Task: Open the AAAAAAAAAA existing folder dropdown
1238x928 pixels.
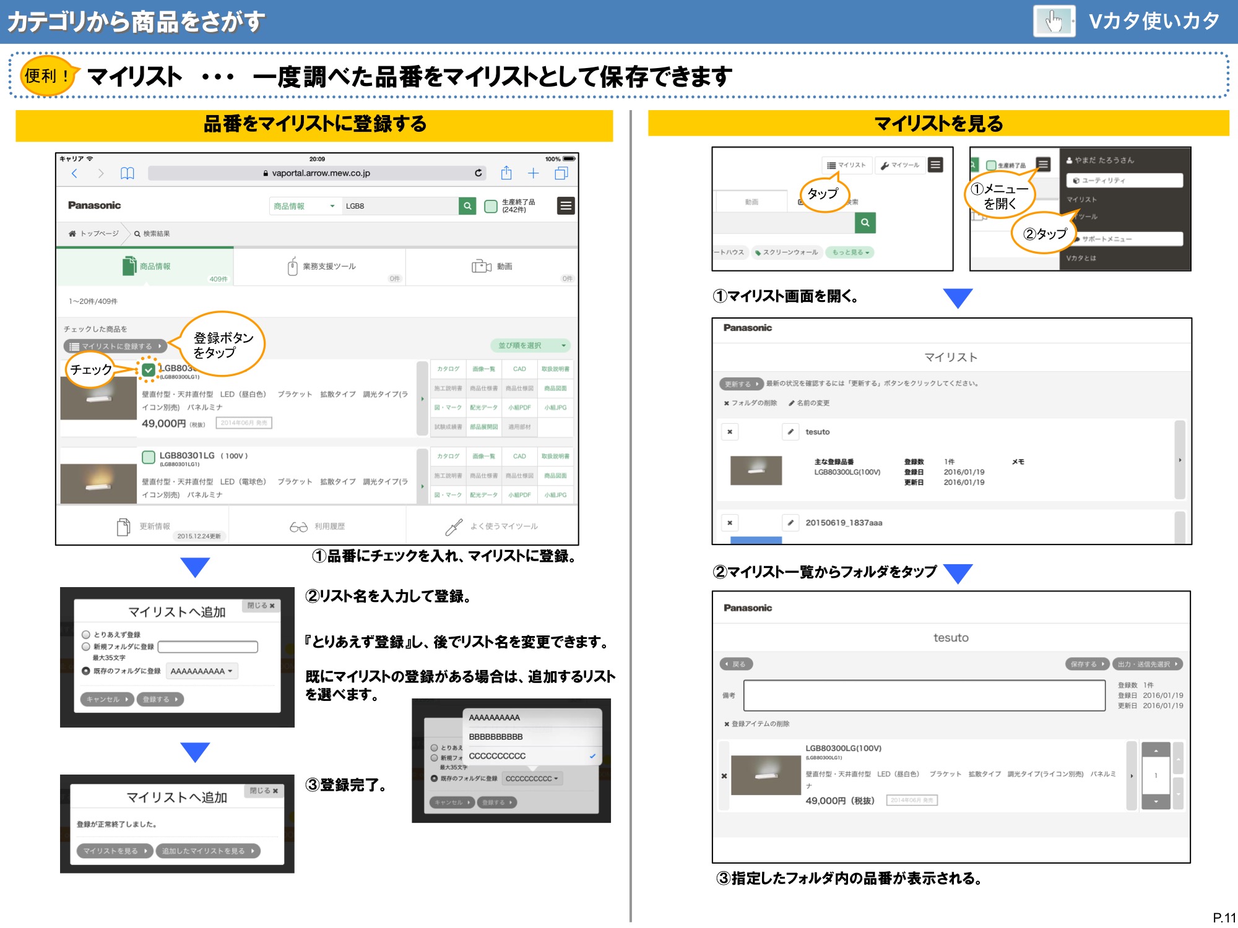Action: point(201,671)
